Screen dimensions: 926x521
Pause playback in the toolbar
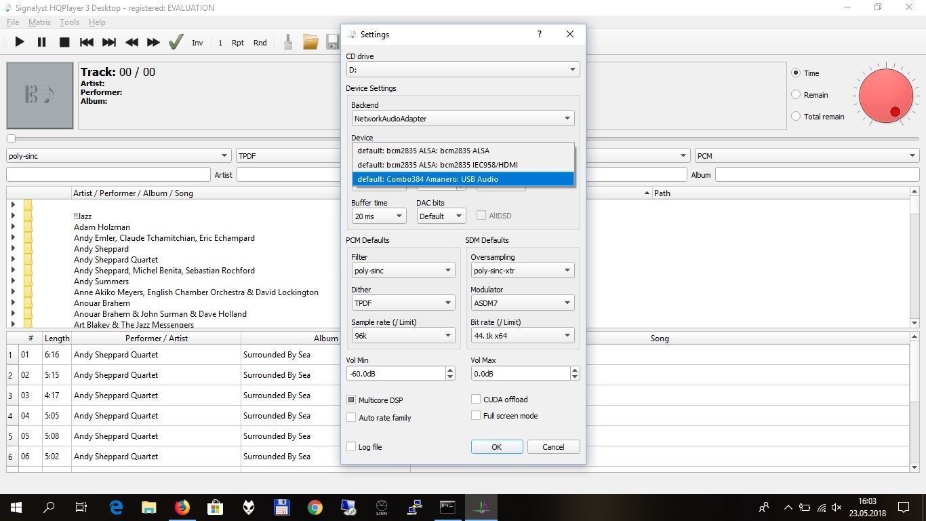41,42
